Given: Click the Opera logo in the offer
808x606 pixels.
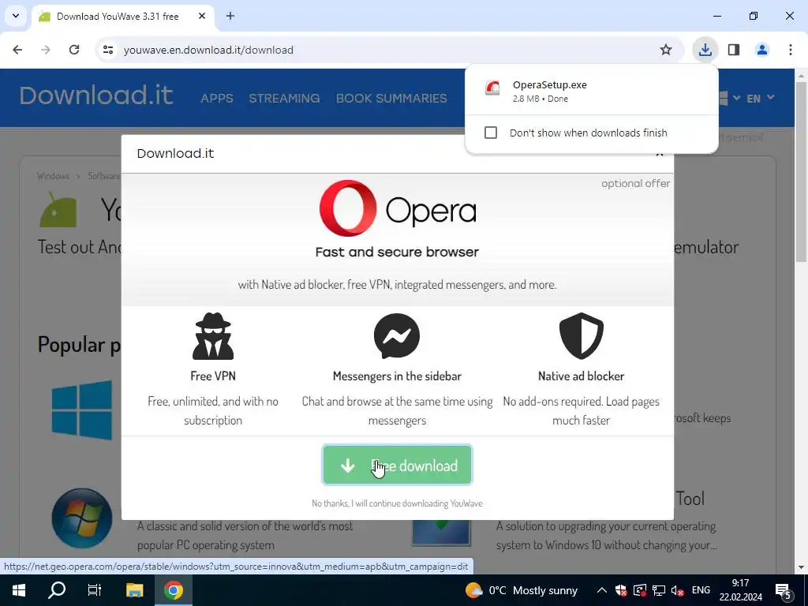Looking at the screenshot, I should [398, 208].
